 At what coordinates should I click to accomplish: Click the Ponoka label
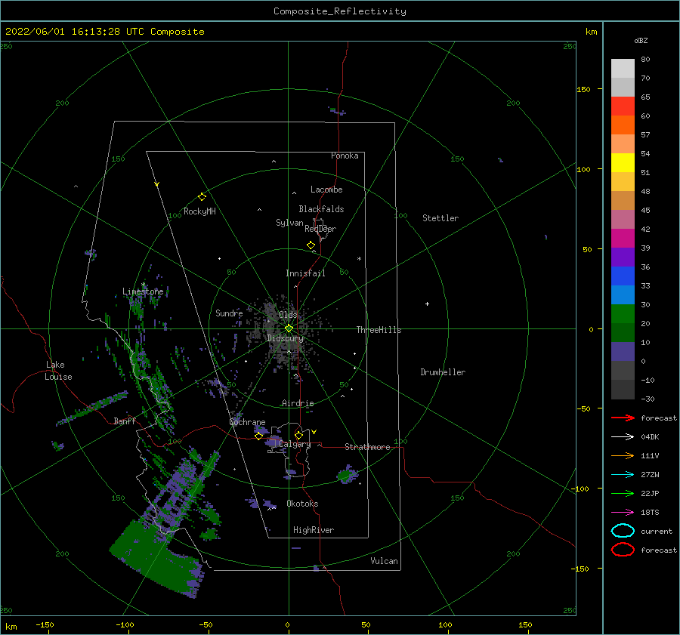(345, 156)
